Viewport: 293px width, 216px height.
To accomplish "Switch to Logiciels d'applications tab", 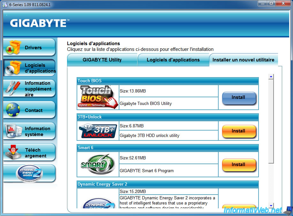I will coord(173,60).
